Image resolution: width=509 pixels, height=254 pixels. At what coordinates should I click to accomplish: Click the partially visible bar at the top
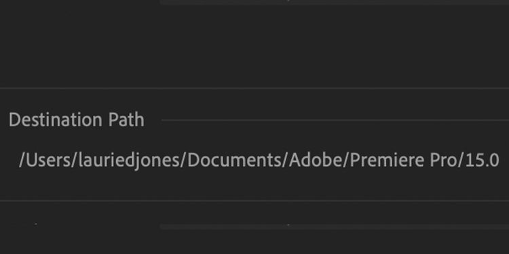click(x=335, y=2)
